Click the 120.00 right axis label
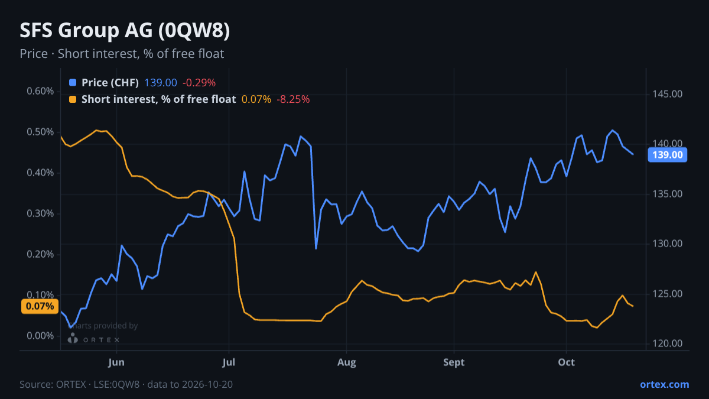 [x=668, y=344]
